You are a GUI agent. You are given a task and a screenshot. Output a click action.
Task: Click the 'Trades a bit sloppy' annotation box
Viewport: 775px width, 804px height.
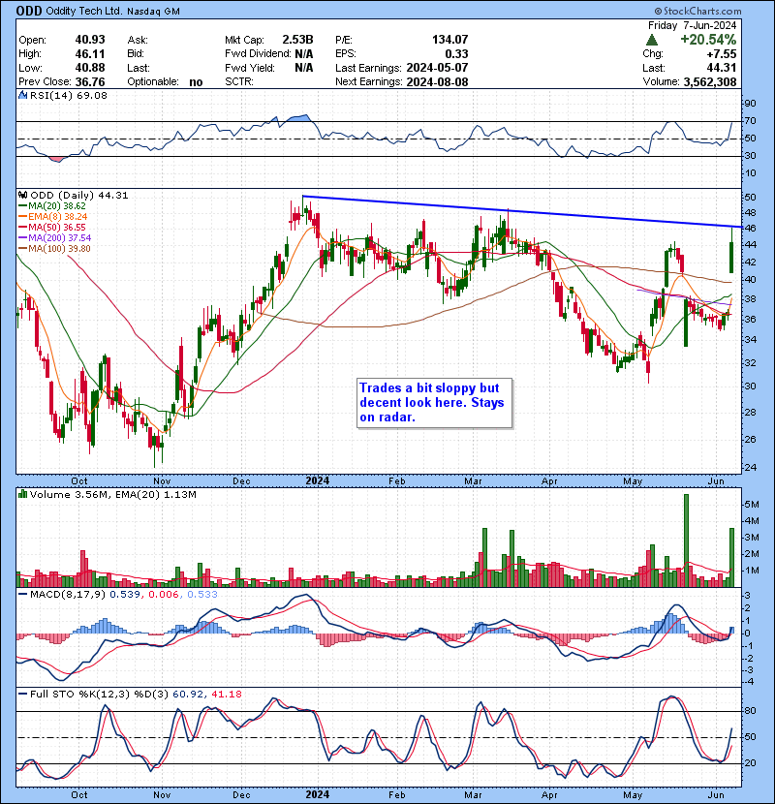click(434, 403)
